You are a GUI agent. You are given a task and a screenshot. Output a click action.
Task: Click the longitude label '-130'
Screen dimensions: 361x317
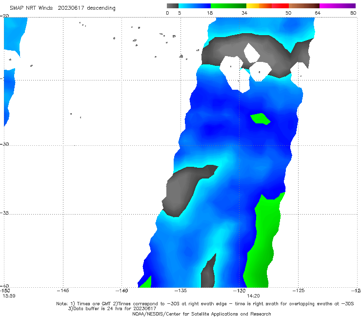(x=239, y=291)
